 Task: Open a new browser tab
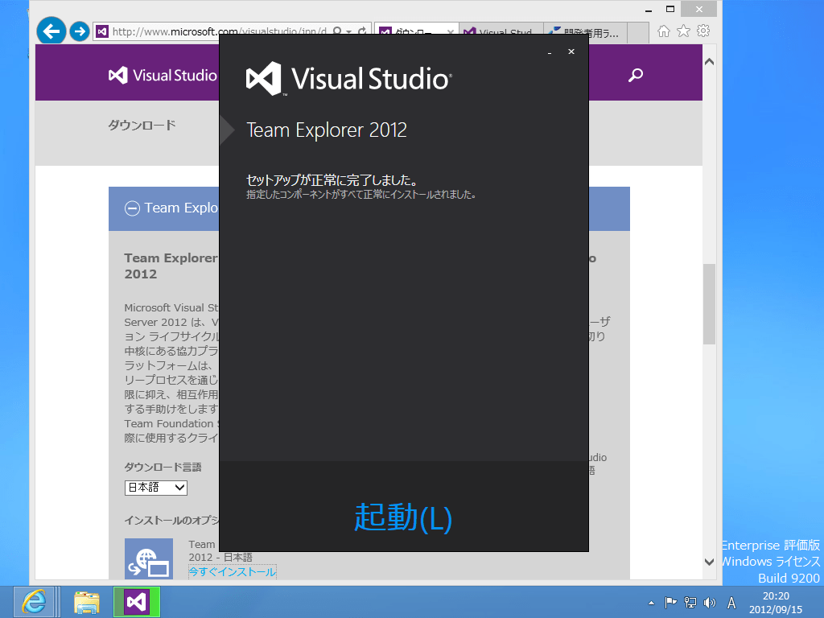click(638, 32)
